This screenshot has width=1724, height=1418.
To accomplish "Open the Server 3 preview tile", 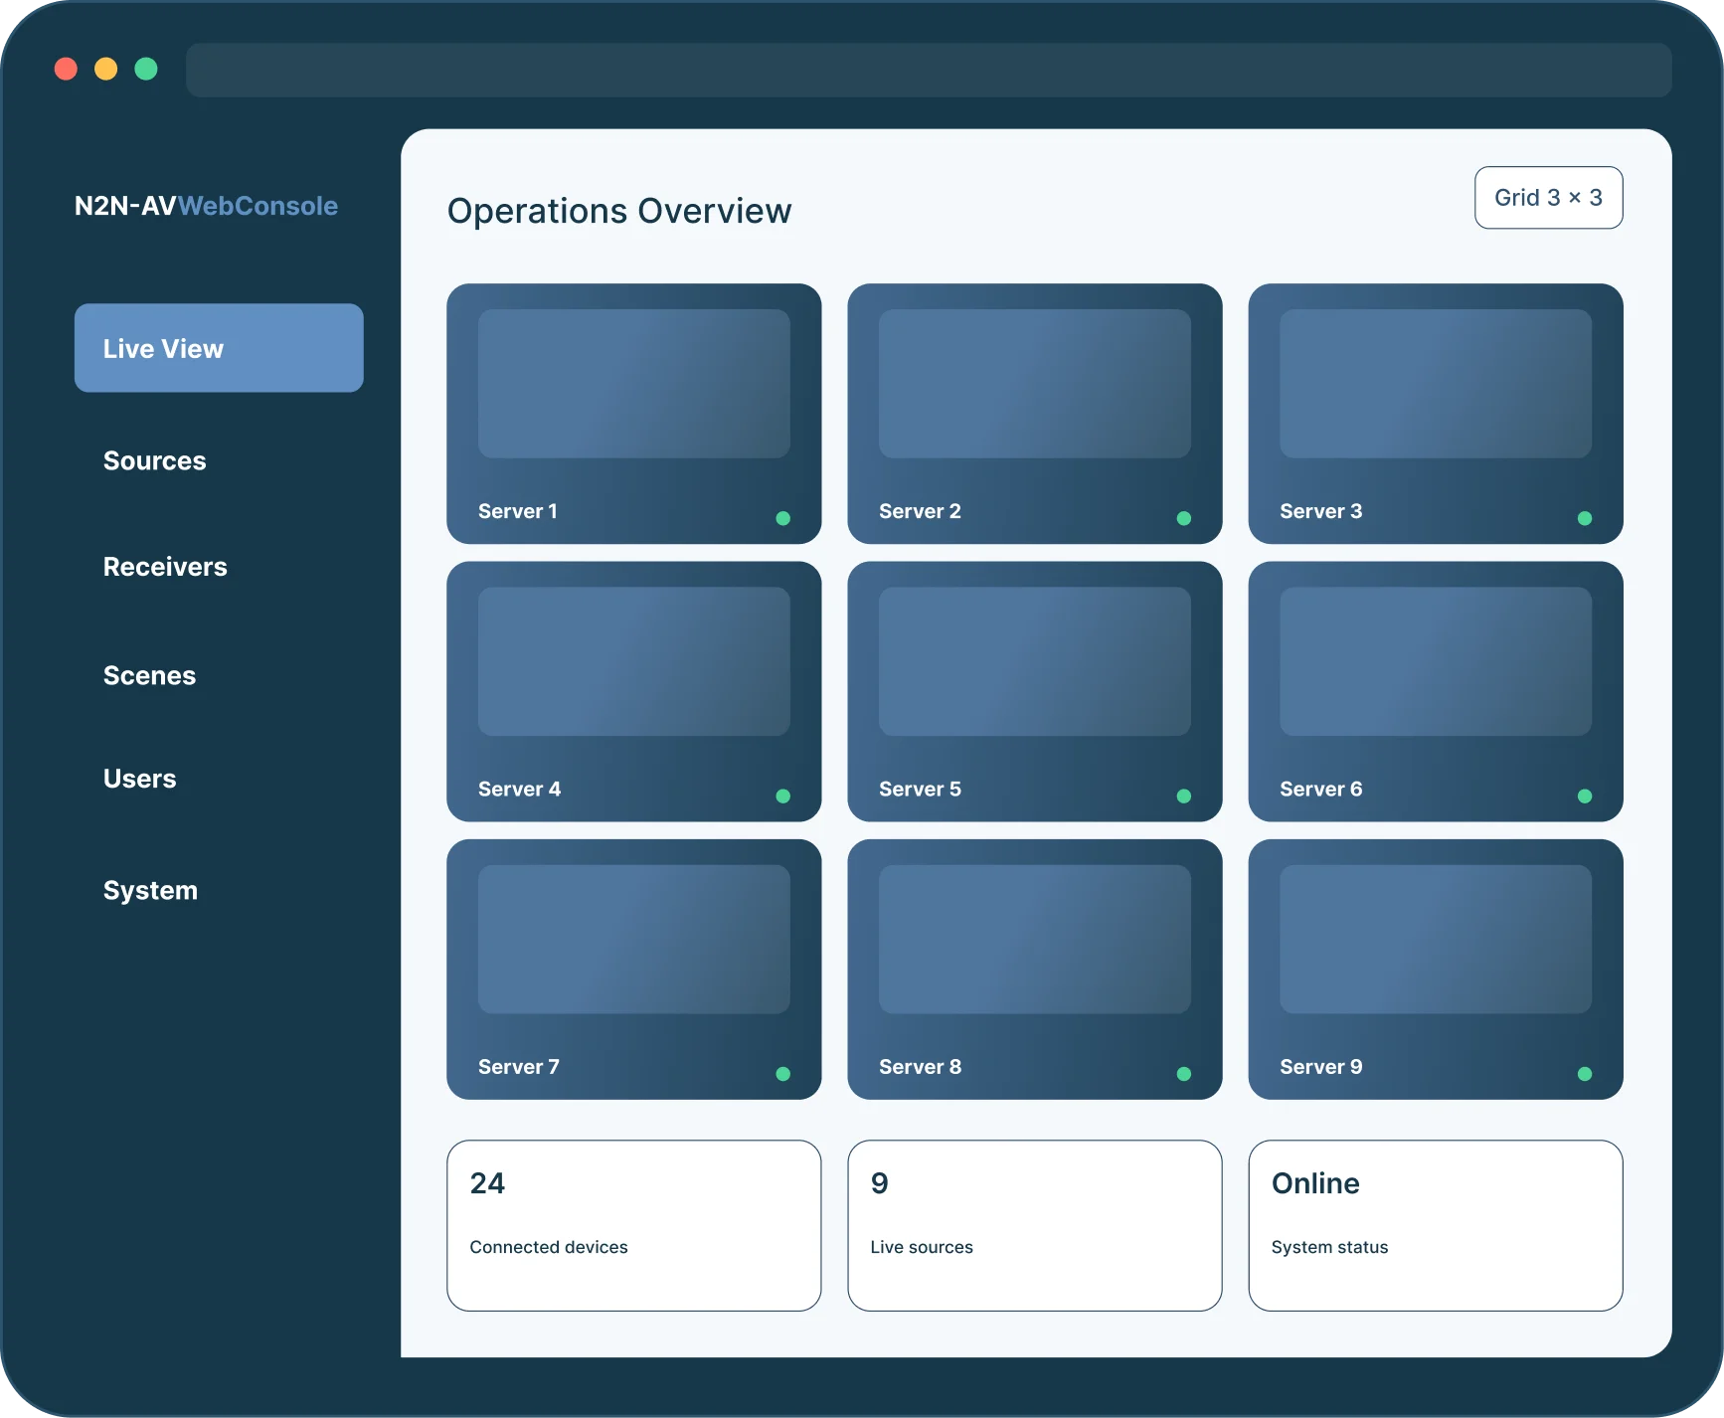I will (x=1436, y=414).
